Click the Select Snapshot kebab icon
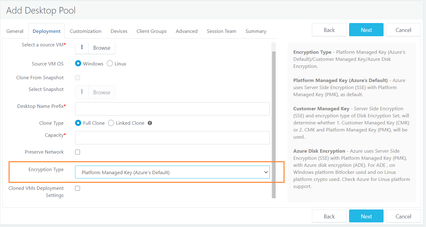The height and width of the screenshot is (227, 426). (82, 92)
